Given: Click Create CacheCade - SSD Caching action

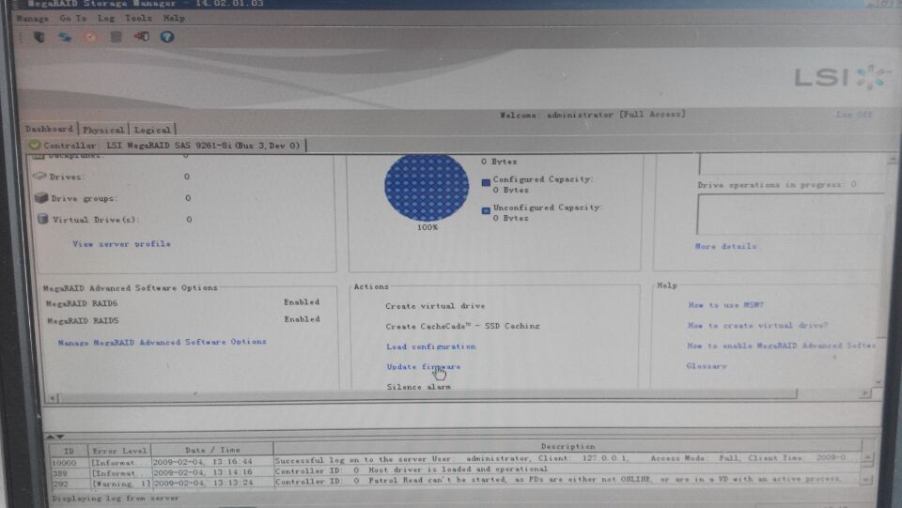Looking at the screenshot, I should pyautogui.click(x=462, y=326).
